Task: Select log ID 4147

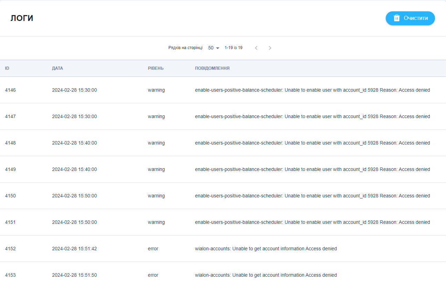Action: click(10, 116)
